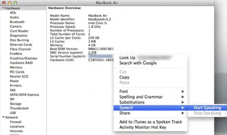
Task: Select Copy from the context menu
Action: pos(151,77)
